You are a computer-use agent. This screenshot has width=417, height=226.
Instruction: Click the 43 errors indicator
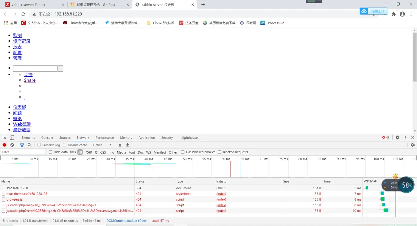click(x=386, y=137)
